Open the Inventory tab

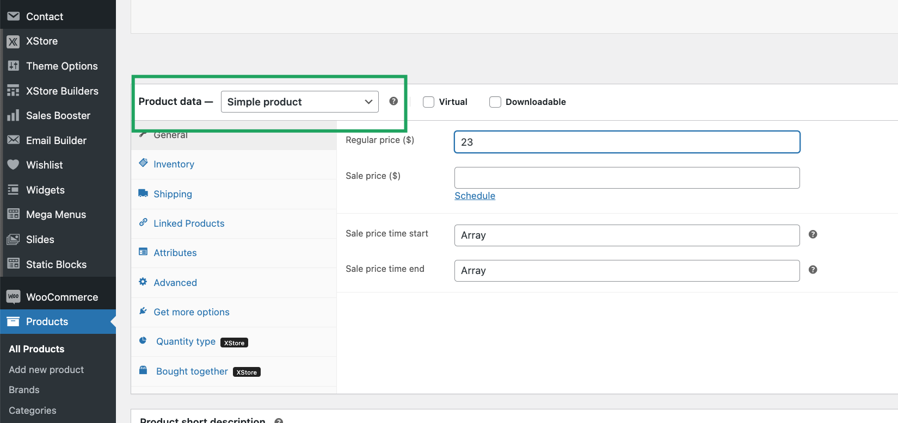coord(234,164)
